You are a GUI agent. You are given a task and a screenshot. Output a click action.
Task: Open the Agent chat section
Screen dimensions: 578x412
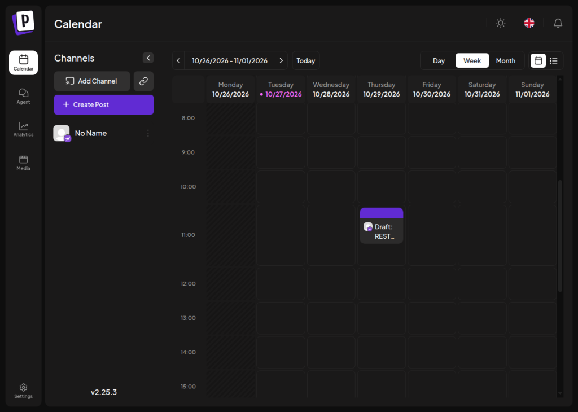pyautogui.click(x=24, y=96)
